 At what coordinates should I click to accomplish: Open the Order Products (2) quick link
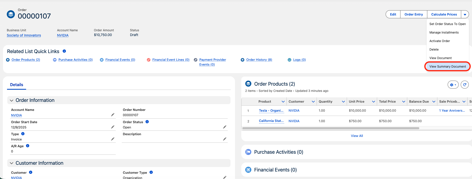[x=26, y=60]
